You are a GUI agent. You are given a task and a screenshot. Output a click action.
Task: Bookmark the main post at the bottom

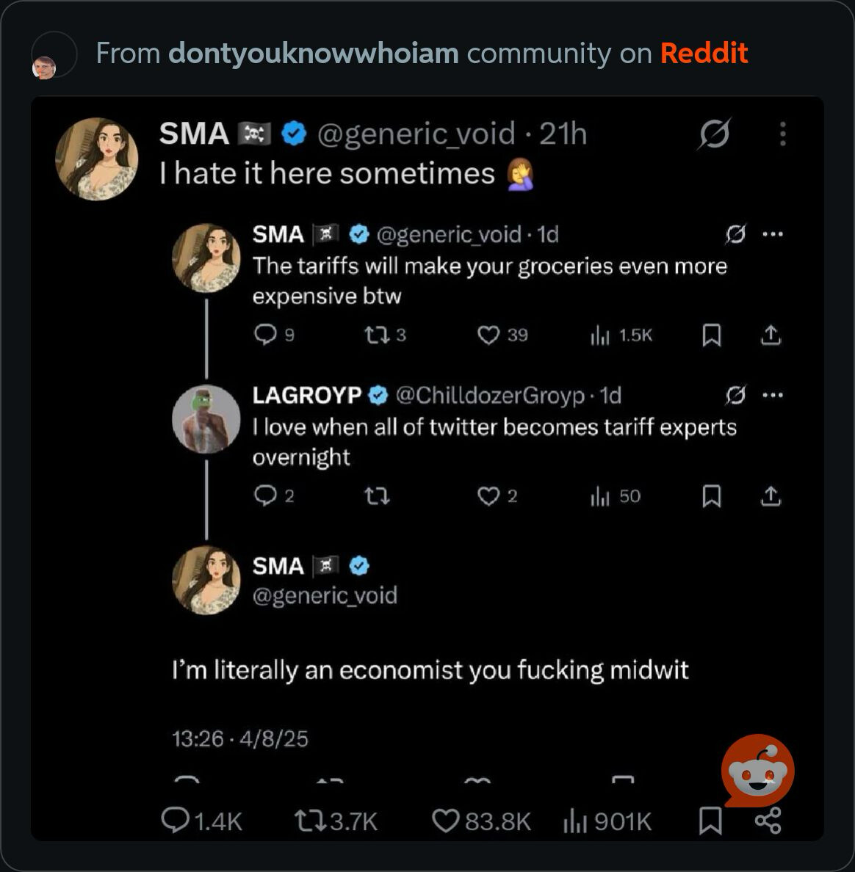710,820
